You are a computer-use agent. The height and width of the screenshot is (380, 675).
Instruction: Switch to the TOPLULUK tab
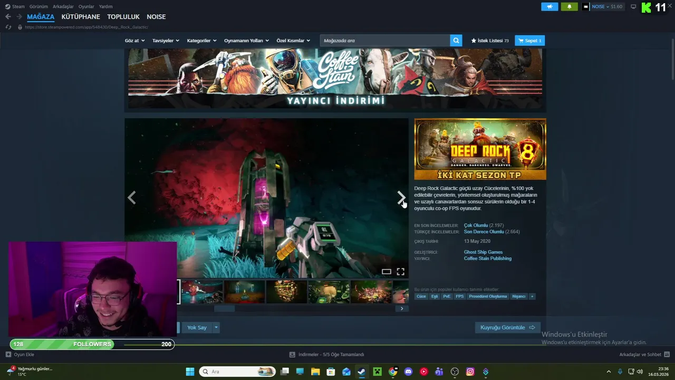pyautogui.click(x=123, y=17)
